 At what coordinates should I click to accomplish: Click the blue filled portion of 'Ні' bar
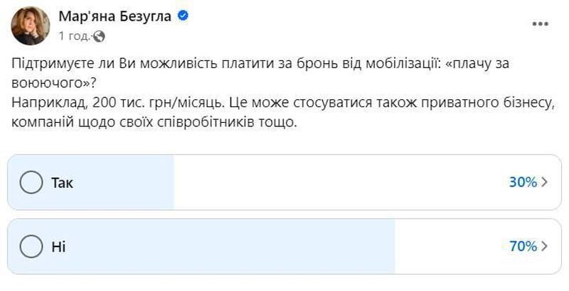tap(201, 246)
